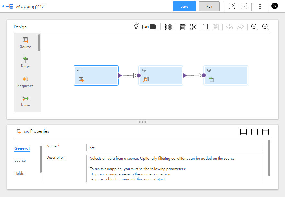Screen dimensions: 285x197
Task: Open the three-dot actions menu
Action: pos(260,6)
